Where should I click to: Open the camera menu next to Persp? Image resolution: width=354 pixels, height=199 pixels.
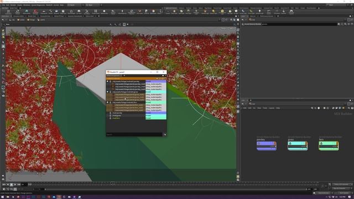click(232, 29)
